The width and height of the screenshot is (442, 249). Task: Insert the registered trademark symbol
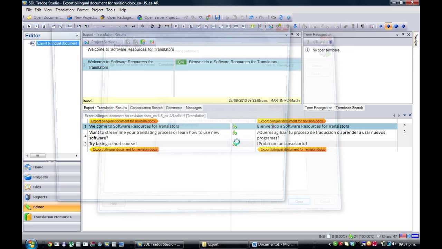pos(160,26)
